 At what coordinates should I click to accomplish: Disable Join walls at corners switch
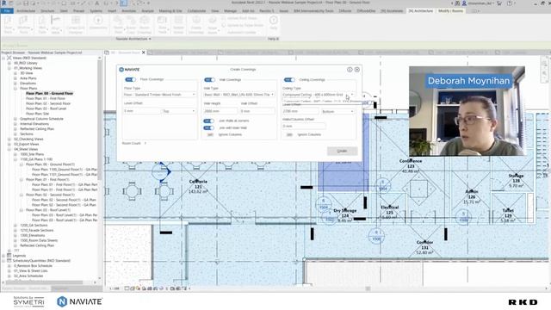208,121
